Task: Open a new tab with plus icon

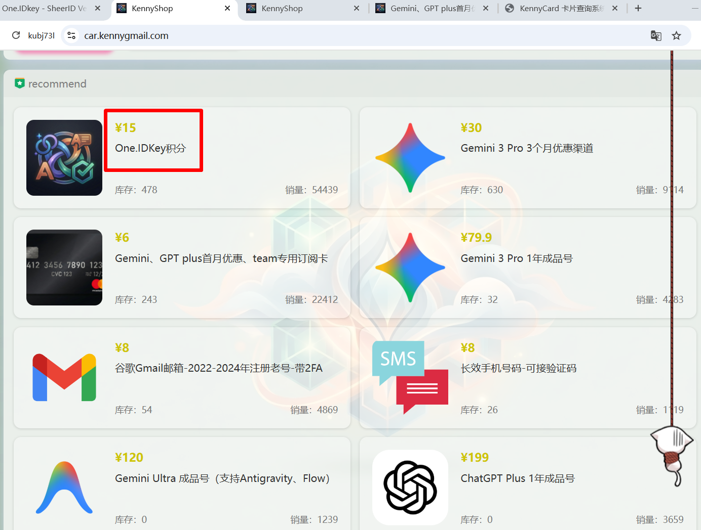Action: click(x=638, y=8)
